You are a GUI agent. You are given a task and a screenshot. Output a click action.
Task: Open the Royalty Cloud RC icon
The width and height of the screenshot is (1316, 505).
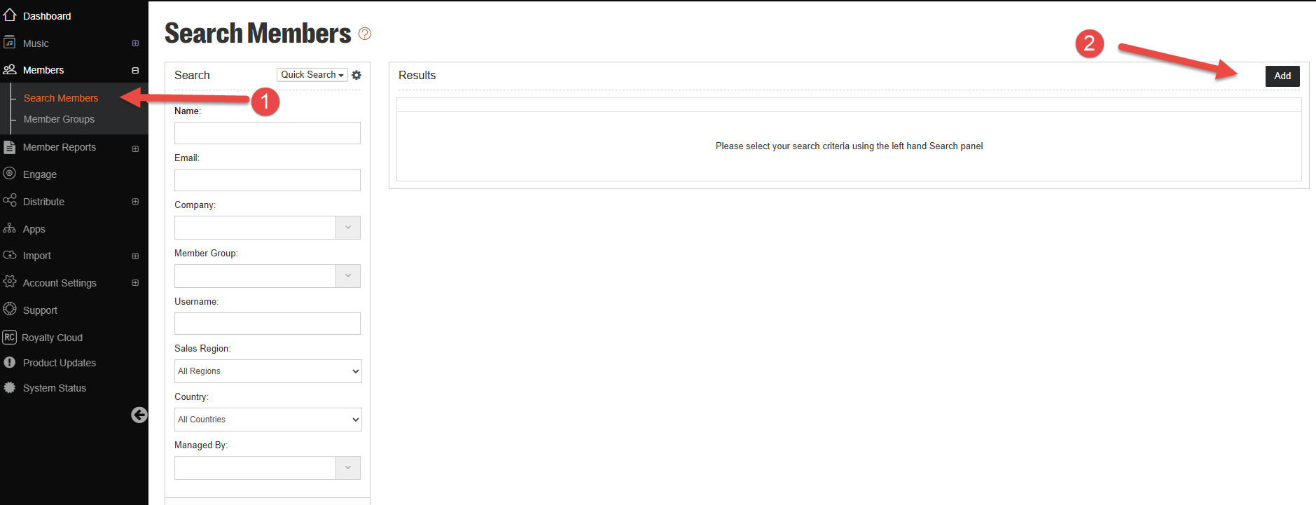(x=9, y=337)
